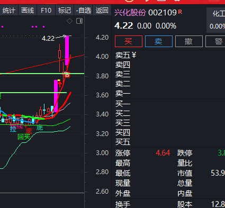225x208 pixels.
Task: Click the stock name 兴化股份
Action: click(130, 13)
